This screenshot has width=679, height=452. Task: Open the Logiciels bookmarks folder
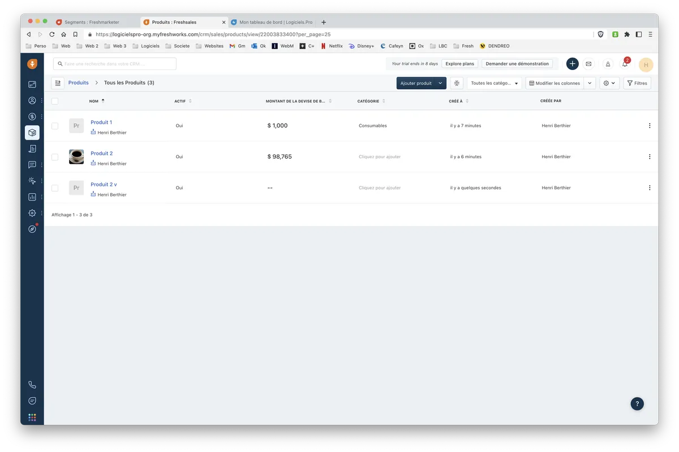pyautogui.click(x=146, y=46)
